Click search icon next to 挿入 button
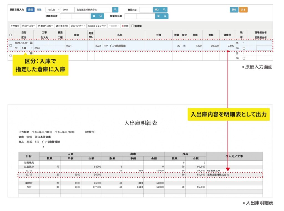This screenshot has width=284, height=211. 164,10
